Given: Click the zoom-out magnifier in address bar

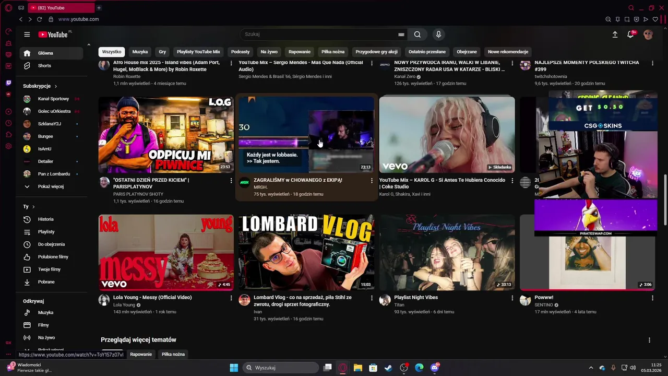Looking at the screenshot, I should pyautogui.click(x=608, y=19).
